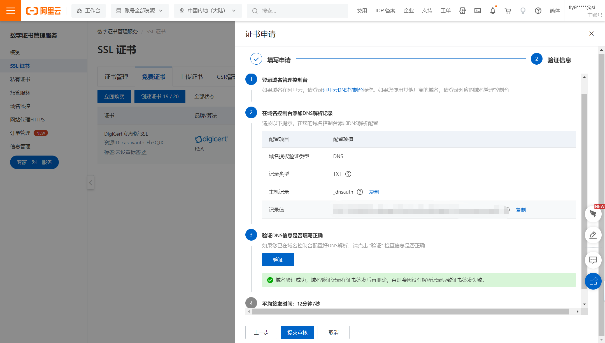Edit tag pencil icon beside 标签:未设置标签
The image size is (605, 343).
coord(144,152)
